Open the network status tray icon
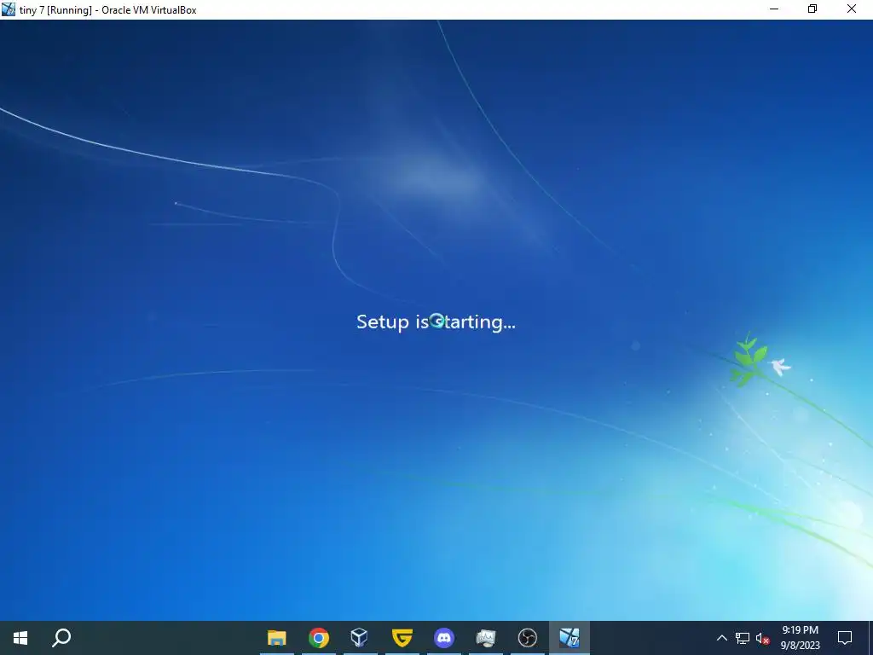873x655 pixels. pos(743,638)
